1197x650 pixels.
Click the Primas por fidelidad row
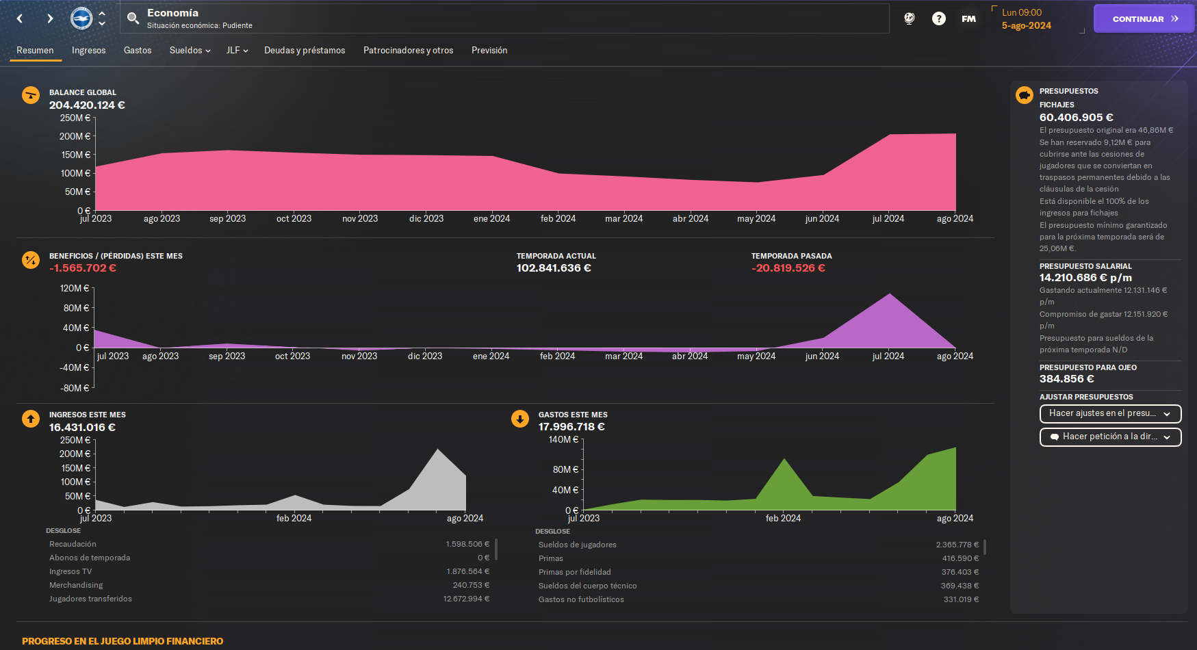point(758,572)
